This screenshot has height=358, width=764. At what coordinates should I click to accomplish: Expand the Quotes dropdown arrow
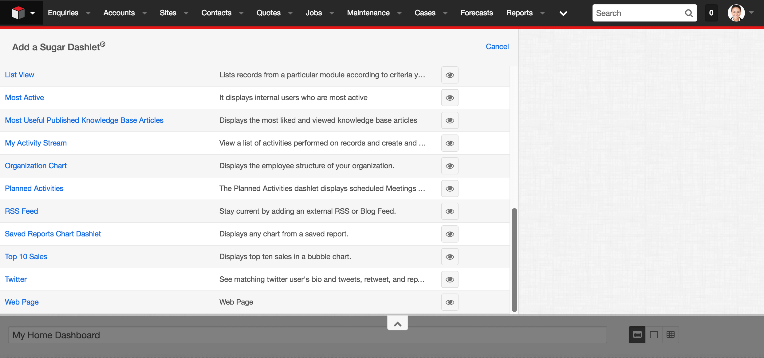pos(290,13)
